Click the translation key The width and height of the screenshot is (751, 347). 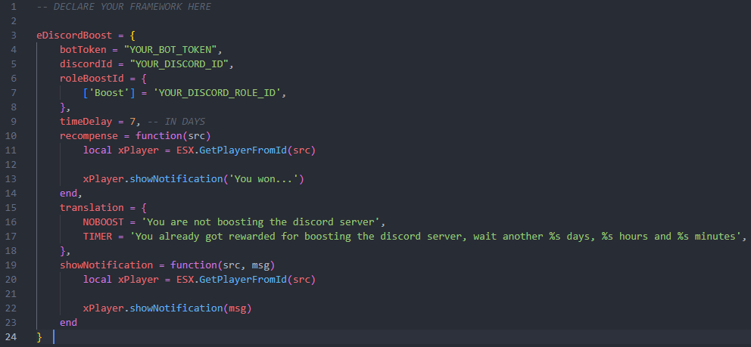coord(92,207)
